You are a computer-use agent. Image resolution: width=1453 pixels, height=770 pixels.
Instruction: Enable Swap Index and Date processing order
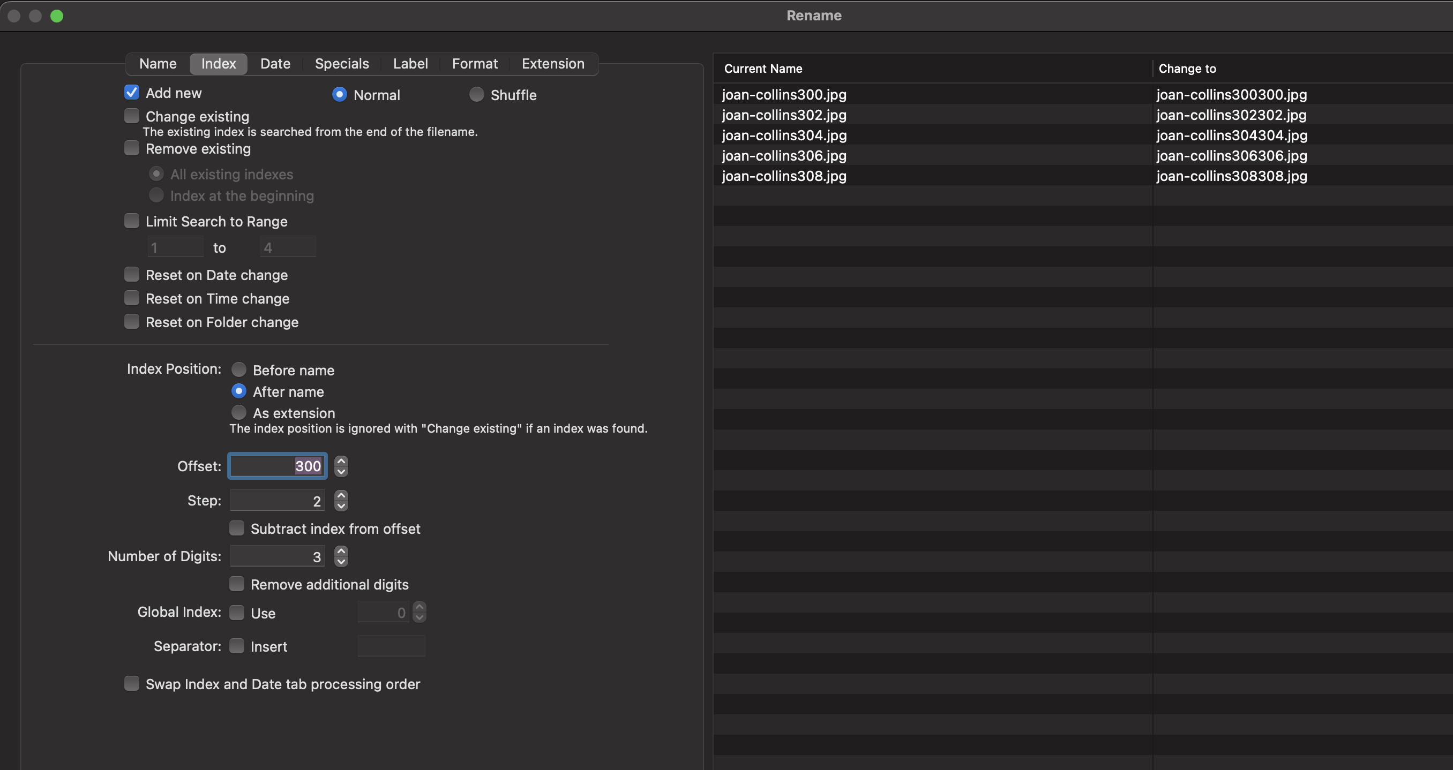pos(131,684)
